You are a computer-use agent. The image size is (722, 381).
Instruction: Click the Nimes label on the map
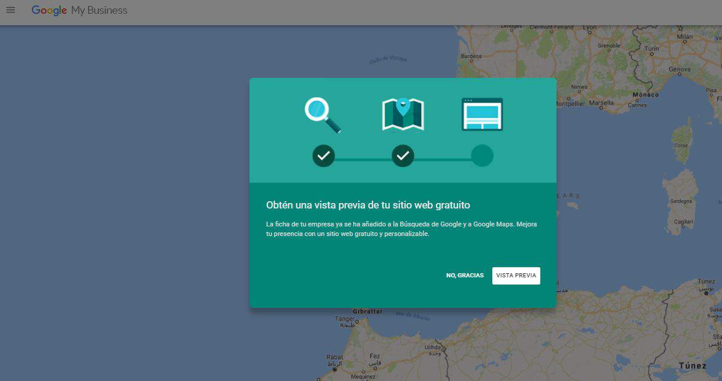(x=579, y=87)
